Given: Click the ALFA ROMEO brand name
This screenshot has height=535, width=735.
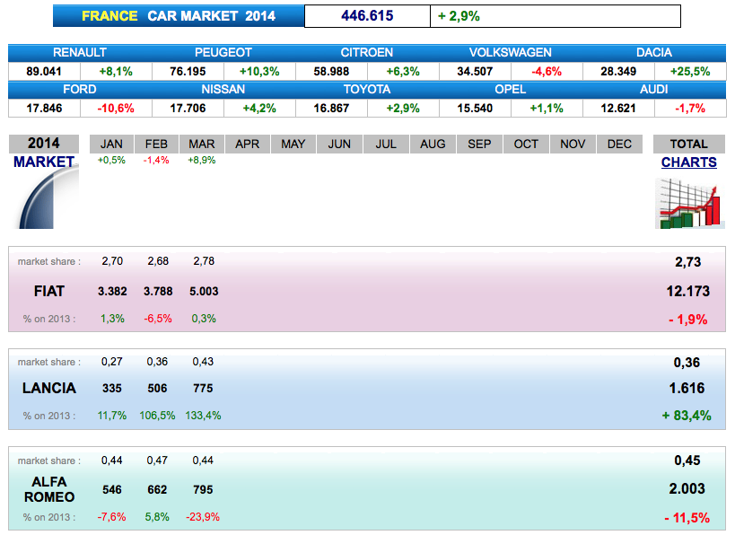Looking at the screenshot, I should point(48,489).
